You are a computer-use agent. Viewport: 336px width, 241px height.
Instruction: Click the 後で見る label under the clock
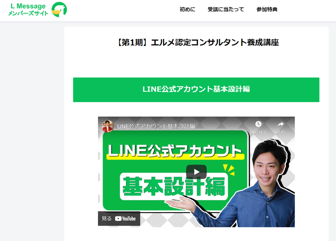click(258, 132)
